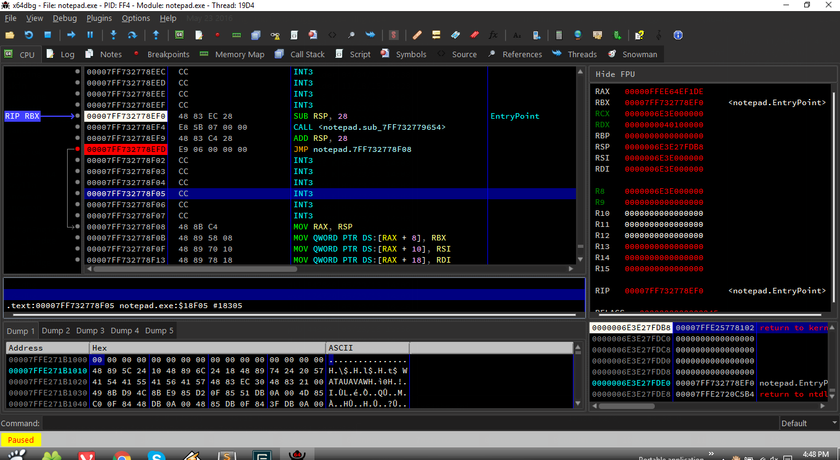Image resolution: width=840 pixels, height=460 pixels.
Task: Toggle breakpoint dot on row 00007FF732778EEC
Action: (78, 72)
